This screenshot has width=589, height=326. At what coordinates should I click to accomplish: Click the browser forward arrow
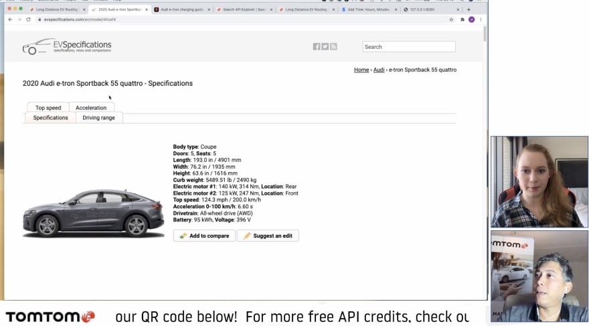click(x=19, y=19)
